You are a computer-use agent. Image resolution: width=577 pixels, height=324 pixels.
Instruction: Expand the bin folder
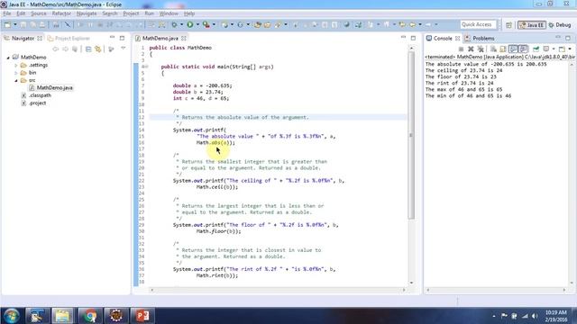16,73
